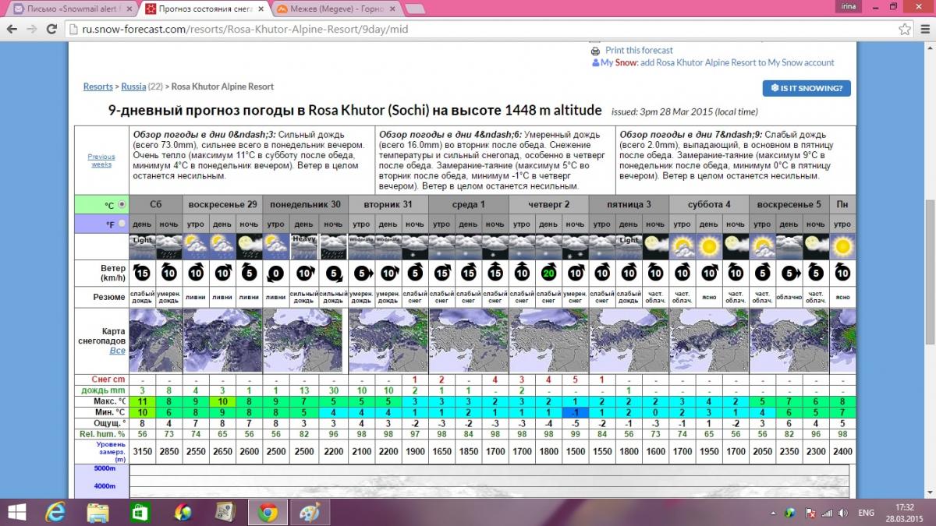Open the Resorts breadcrumb link

pyautogui.click(x=98, y=86)
